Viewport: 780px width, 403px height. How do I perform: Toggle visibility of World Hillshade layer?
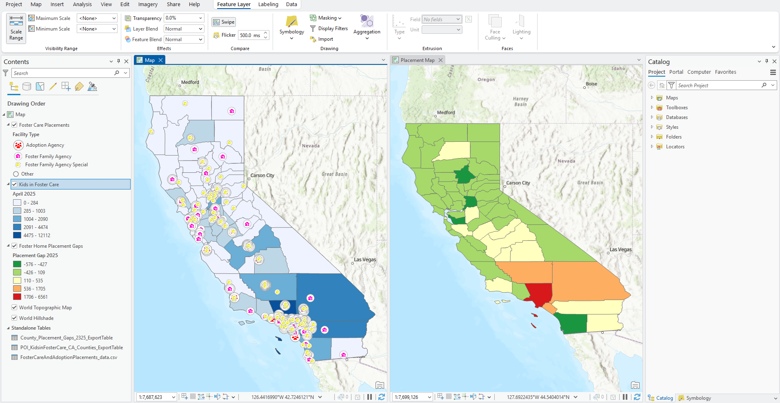tap(14, 318)
